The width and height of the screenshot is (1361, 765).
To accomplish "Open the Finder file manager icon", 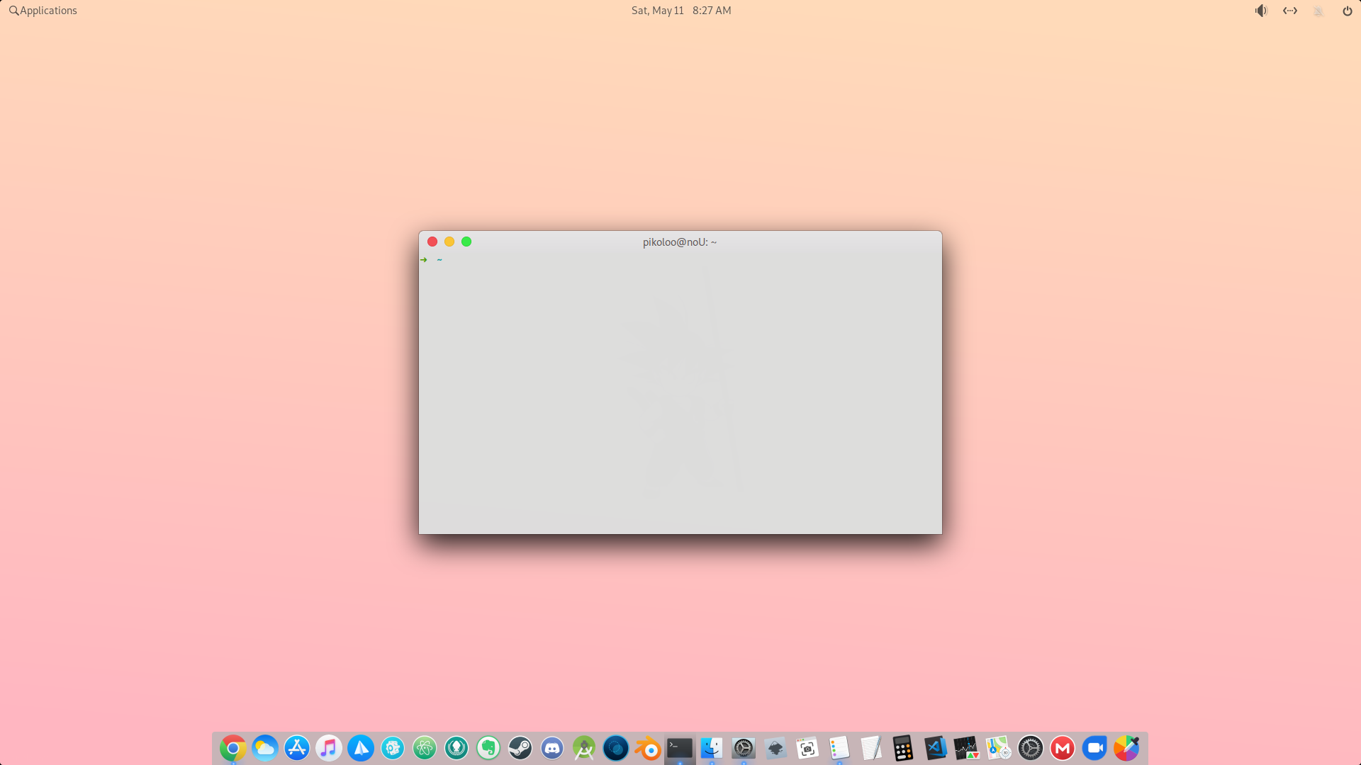I will (x=712, y=748).
